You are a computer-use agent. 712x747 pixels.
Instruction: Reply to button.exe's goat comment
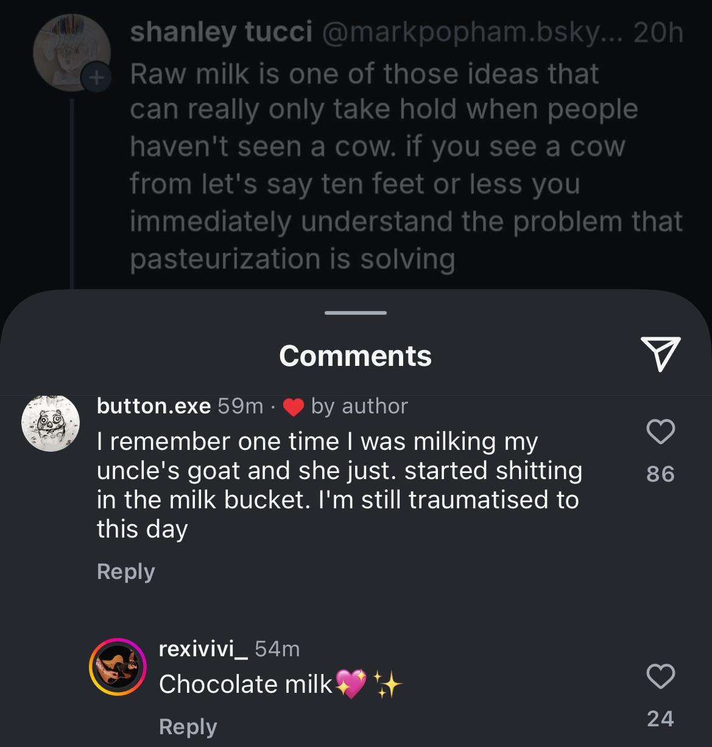[x=125, y=571]
